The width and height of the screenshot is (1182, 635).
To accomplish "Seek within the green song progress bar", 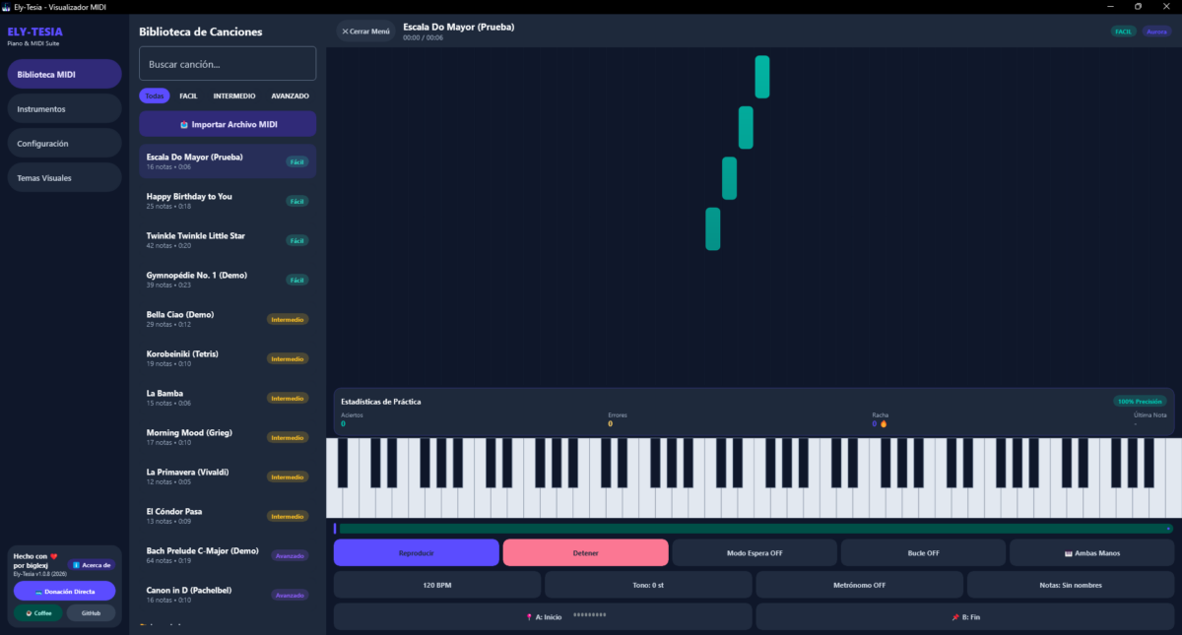I will tap(755, 529).
